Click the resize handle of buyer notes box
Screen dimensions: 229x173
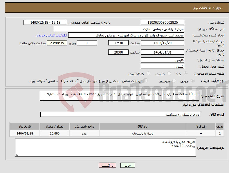coord(17,155)
